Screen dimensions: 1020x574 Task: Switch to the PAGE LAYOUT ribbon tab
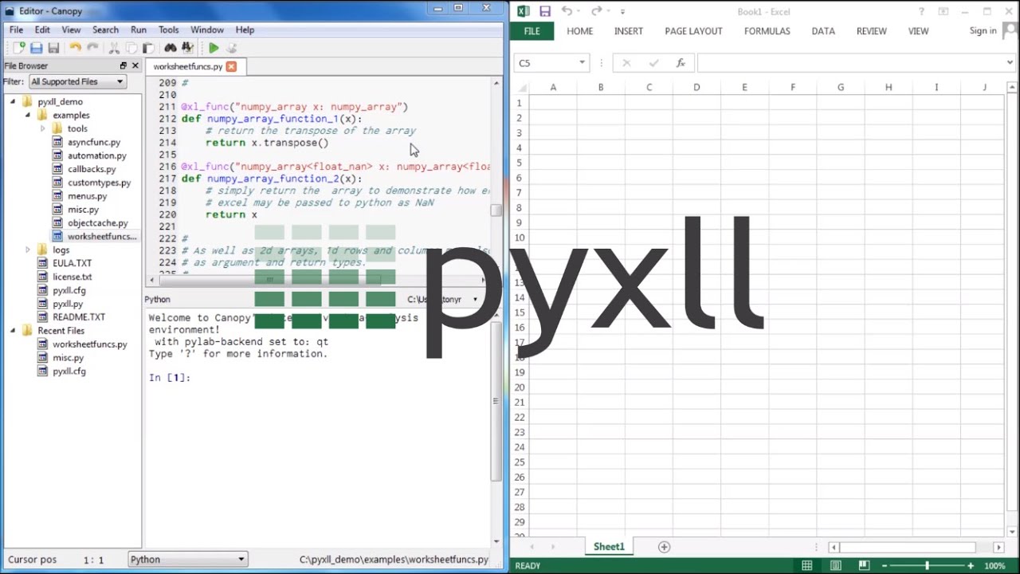[693, 31]
